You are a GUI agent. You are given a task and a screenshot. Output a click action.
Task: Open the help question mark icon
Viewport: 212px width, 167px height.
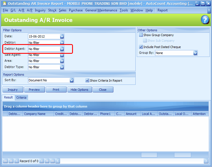click(x=205, y=20)
